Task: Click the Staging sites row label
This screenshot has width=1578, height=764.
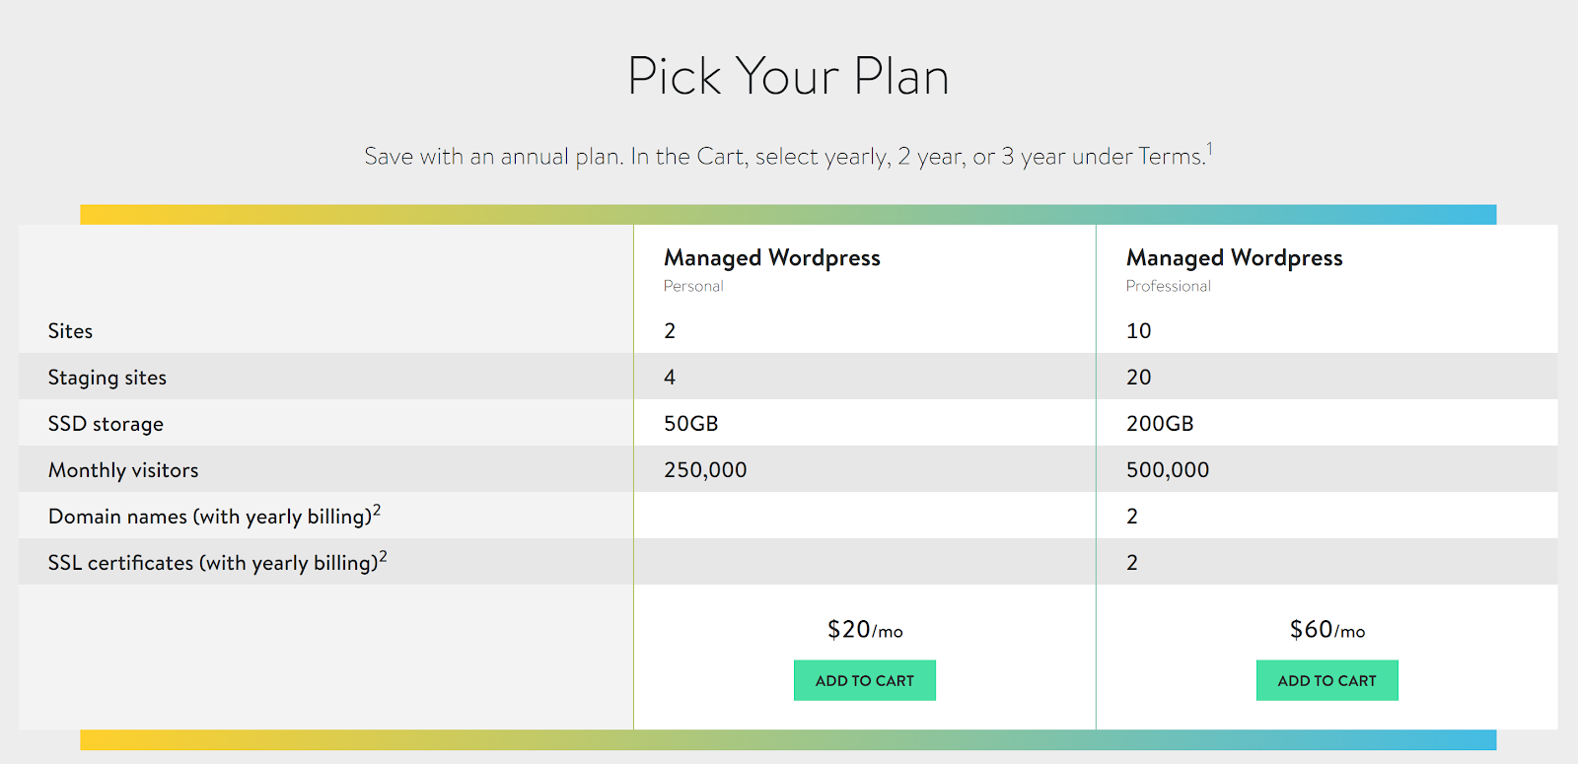Action: pyautogui.click(x=108, y=378)
